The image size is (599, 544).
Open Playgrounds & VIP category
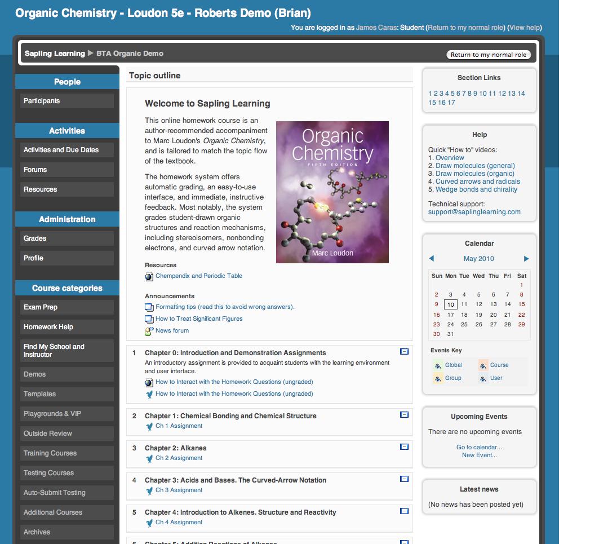tap(67, 414)
